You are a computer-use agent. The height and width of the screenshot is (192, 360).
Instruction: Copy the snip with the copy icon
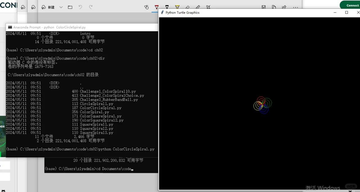[x=274, y=7]
